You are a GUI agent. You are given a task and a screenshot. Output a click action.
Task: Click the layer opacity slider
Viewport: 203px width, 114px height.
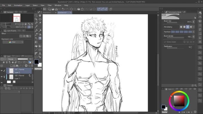pos(23,59)
